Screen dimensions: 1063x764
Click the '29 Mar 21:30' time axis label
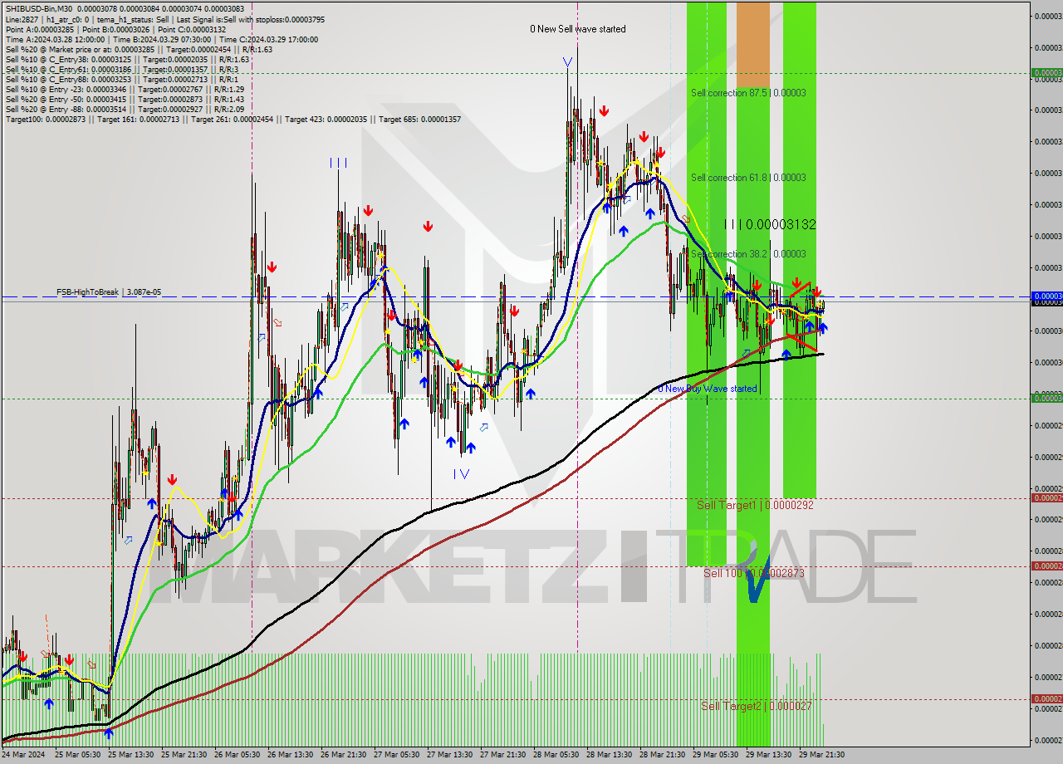[x=821, y=755]
